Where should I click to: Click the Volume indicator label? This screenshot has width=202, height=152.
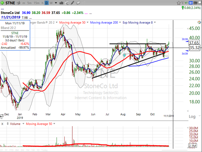pos(15,124)
